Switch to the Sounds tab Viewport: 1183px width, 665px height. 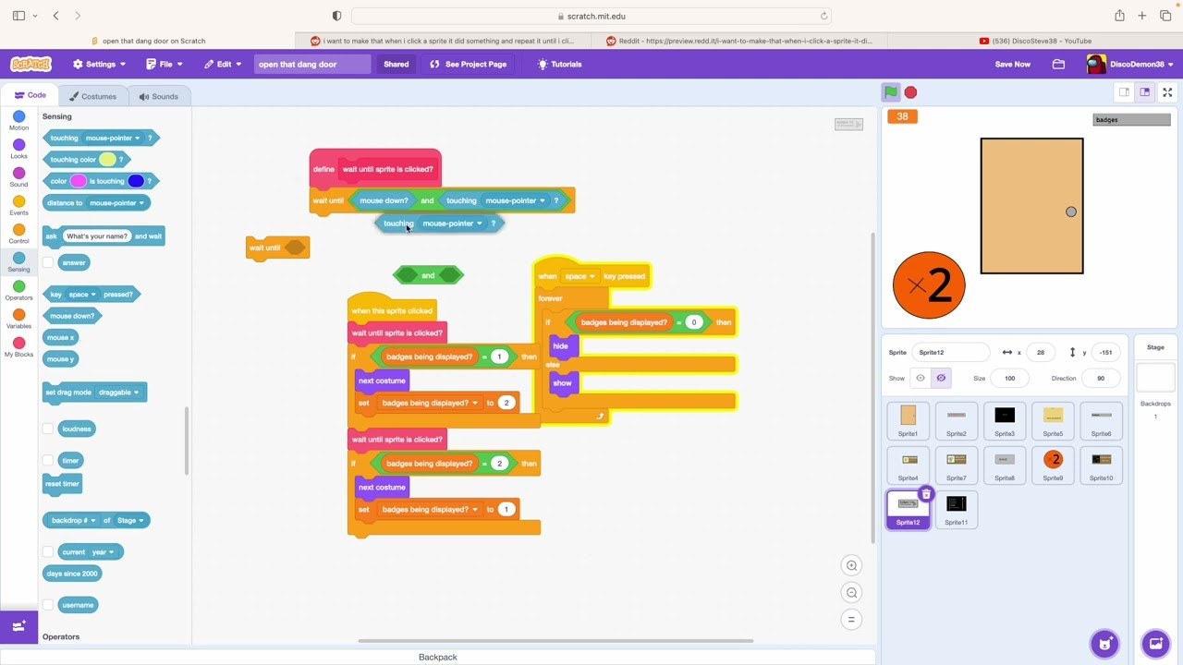pyautogui.click(x=158, y=96)
